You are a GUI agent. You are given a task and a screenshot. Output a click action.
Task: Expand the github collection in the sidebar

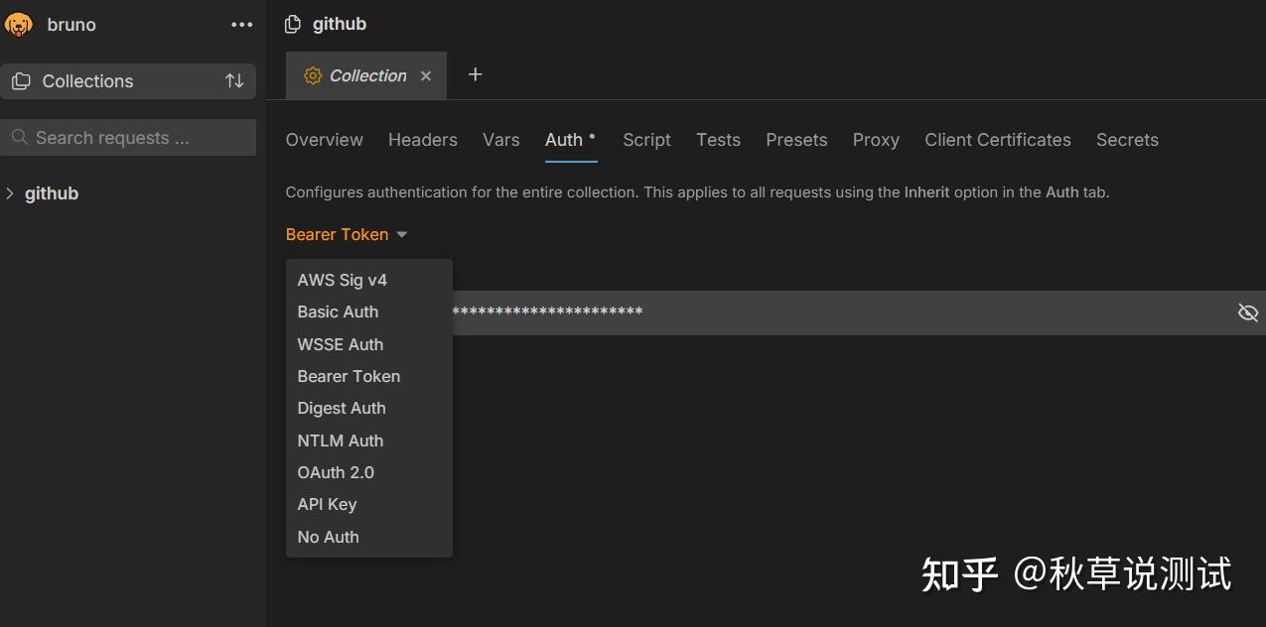[x=11, y=193]
